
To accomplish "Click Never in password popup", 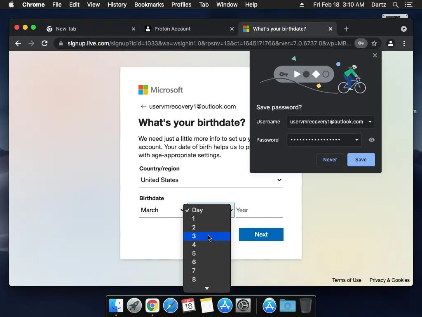I will pos(330,160).
